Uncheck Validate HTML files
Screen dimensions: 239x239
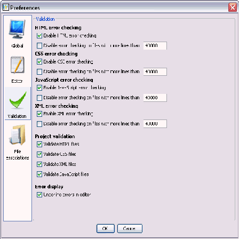click(39, 144)
